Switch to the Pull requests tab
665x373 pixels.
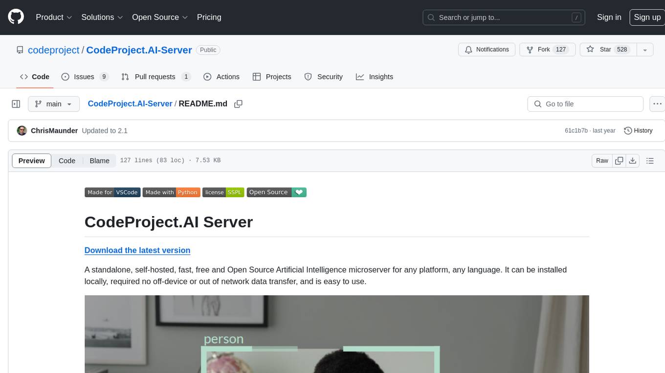(155, 77)
